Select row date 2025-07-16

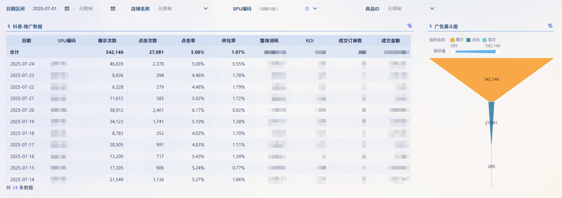[x=22, y=156]
